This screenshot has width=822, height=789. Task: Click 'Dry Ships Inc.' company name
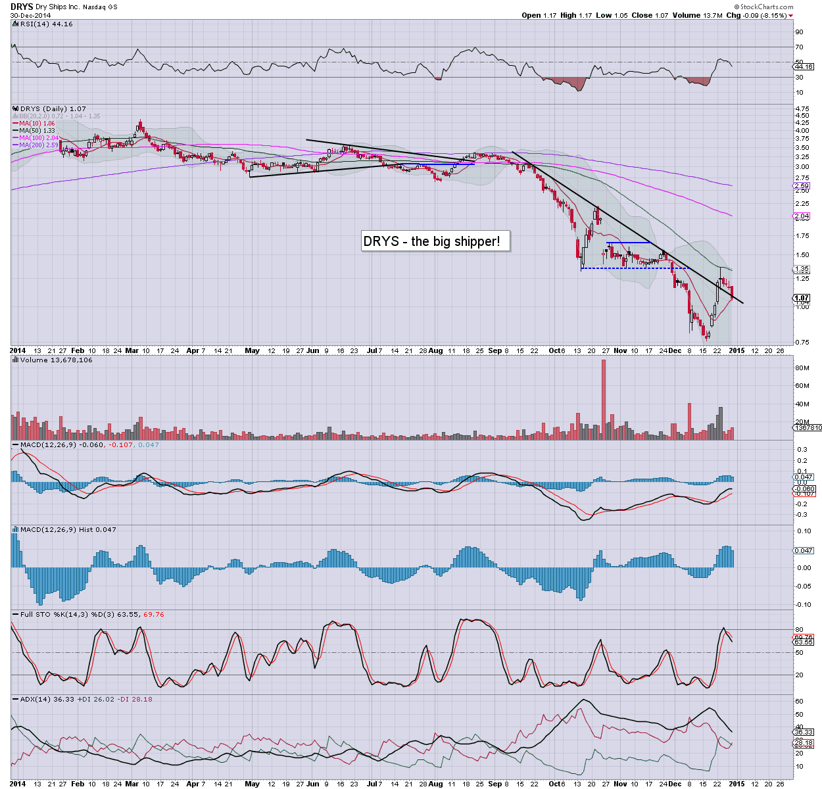coord(59,7)
